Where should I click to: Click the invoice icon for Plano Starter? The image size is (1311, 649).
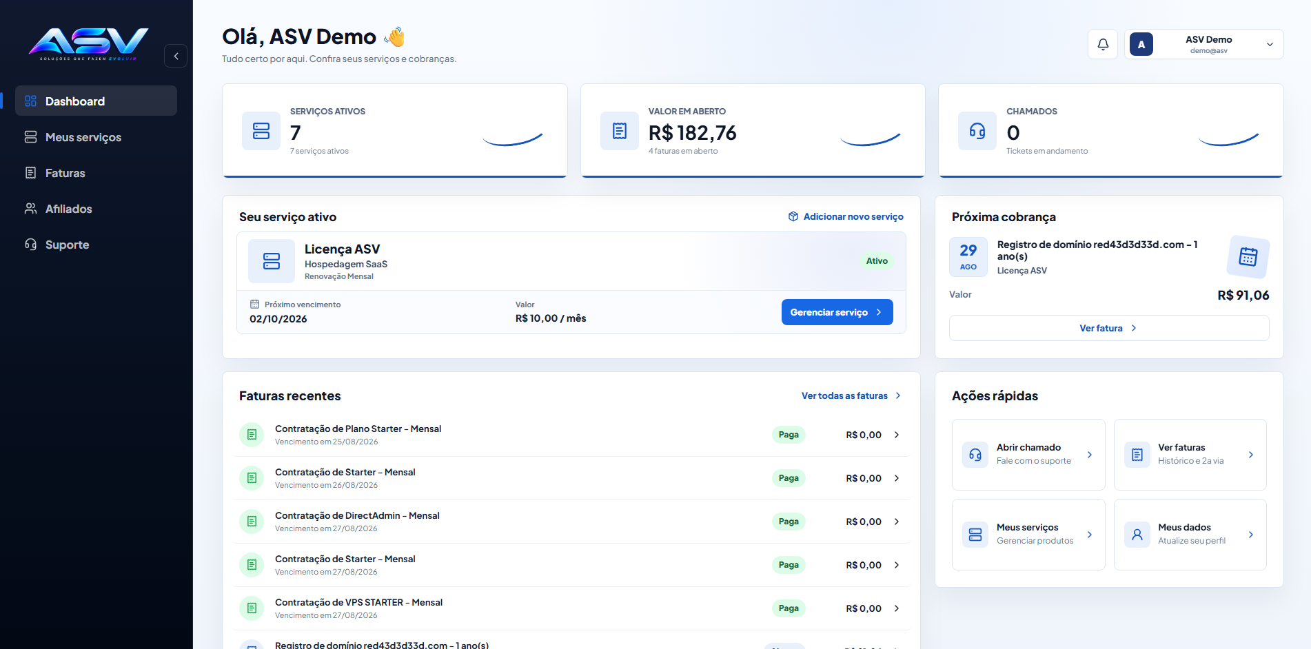[252, 435]
